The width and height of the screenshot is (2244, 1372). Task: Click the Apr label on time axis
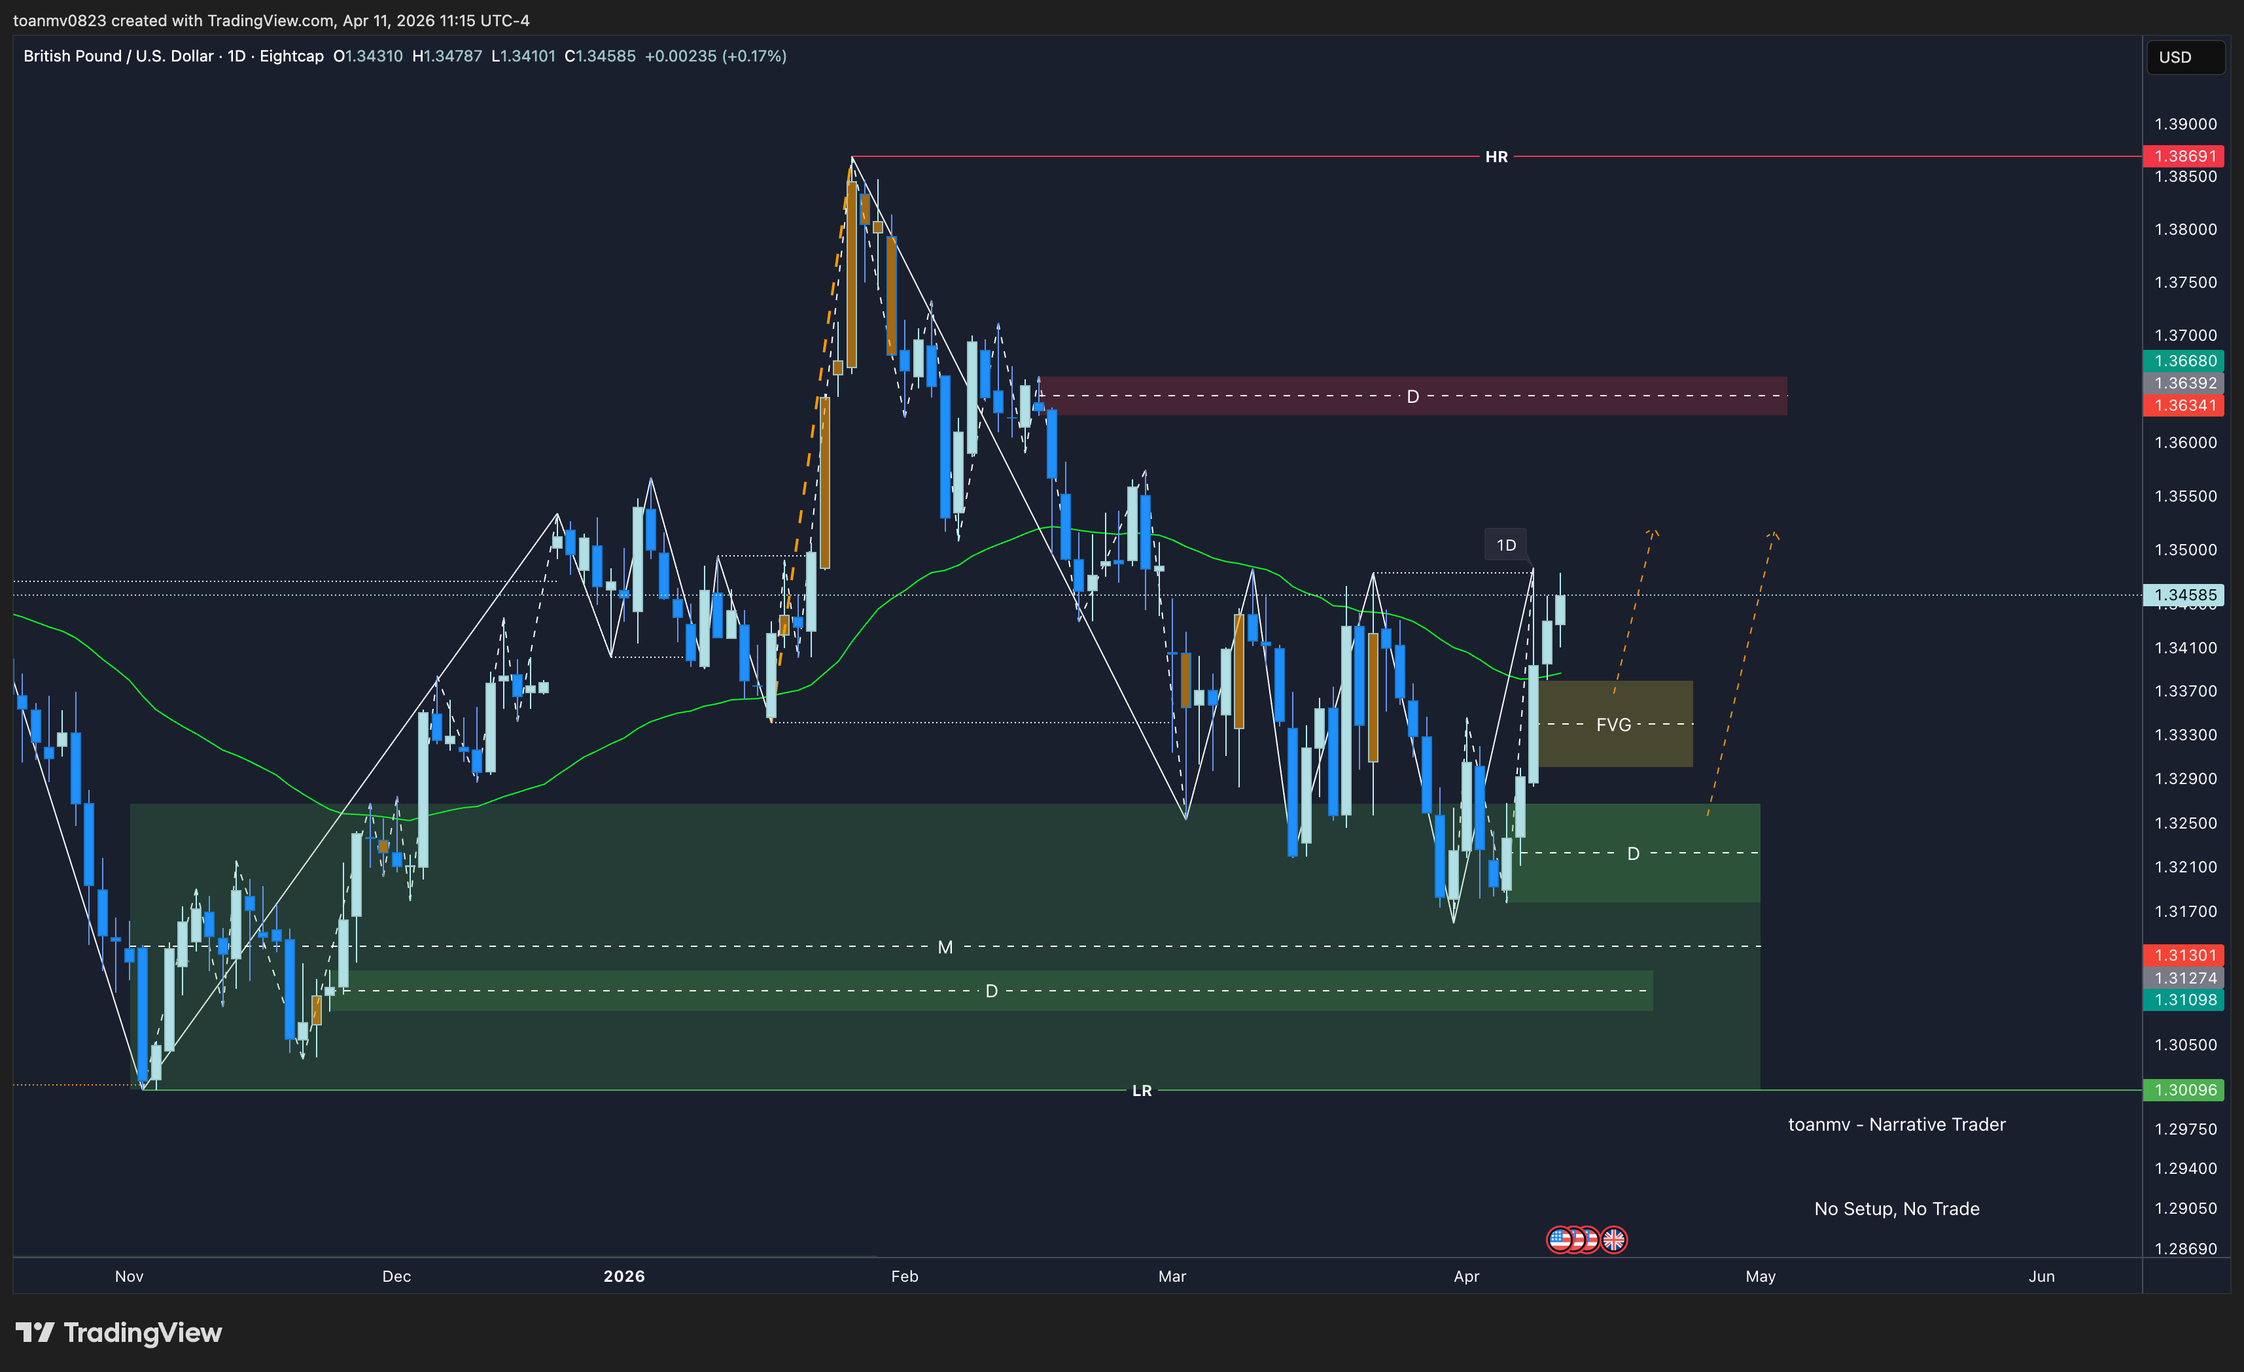click(1466, 1277)
